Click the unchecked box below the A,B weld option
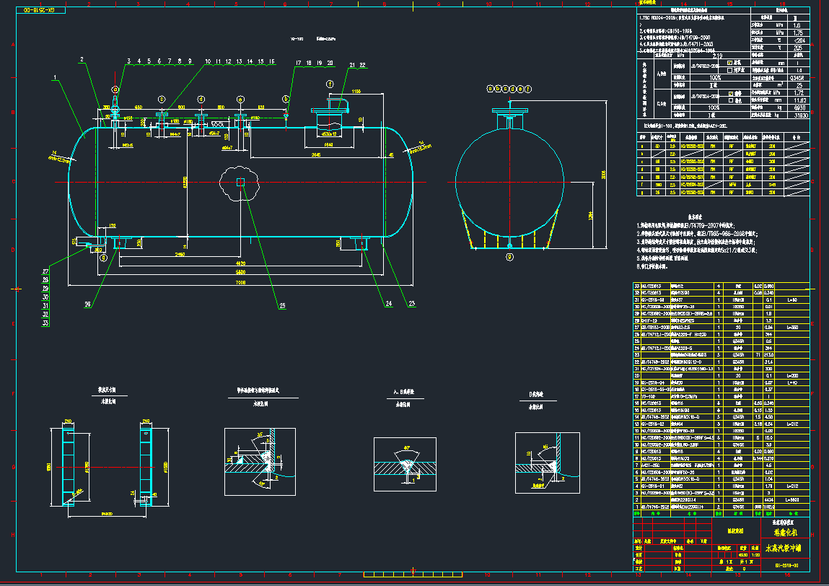 click(x=730, y=70)
